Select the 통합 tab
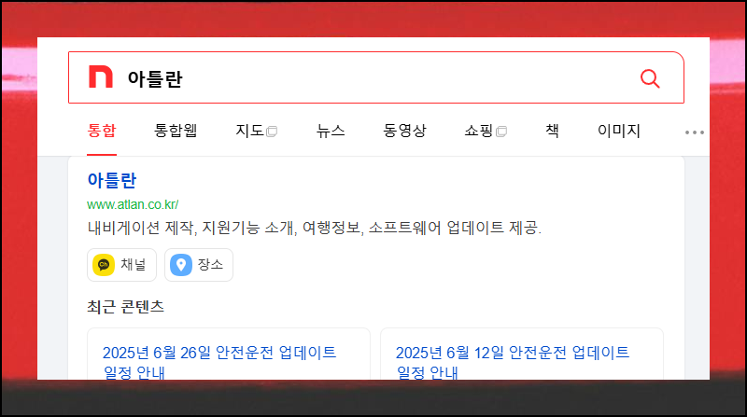This screenshot has height=417, width=747. click(102, 131)
